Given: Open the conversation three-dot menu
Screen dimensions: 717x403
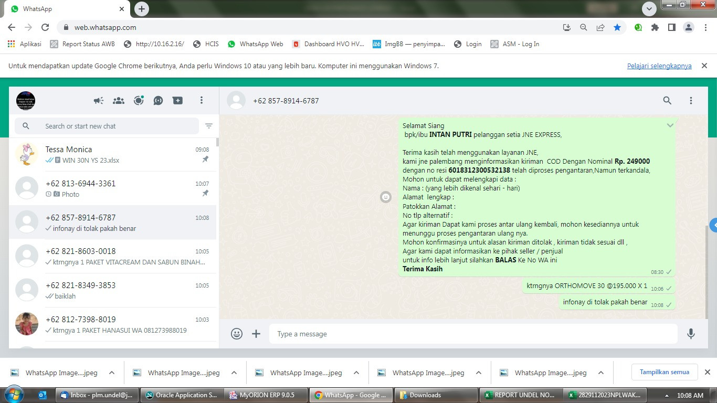Looking at the screenshot, I should [x=691, y=100].
